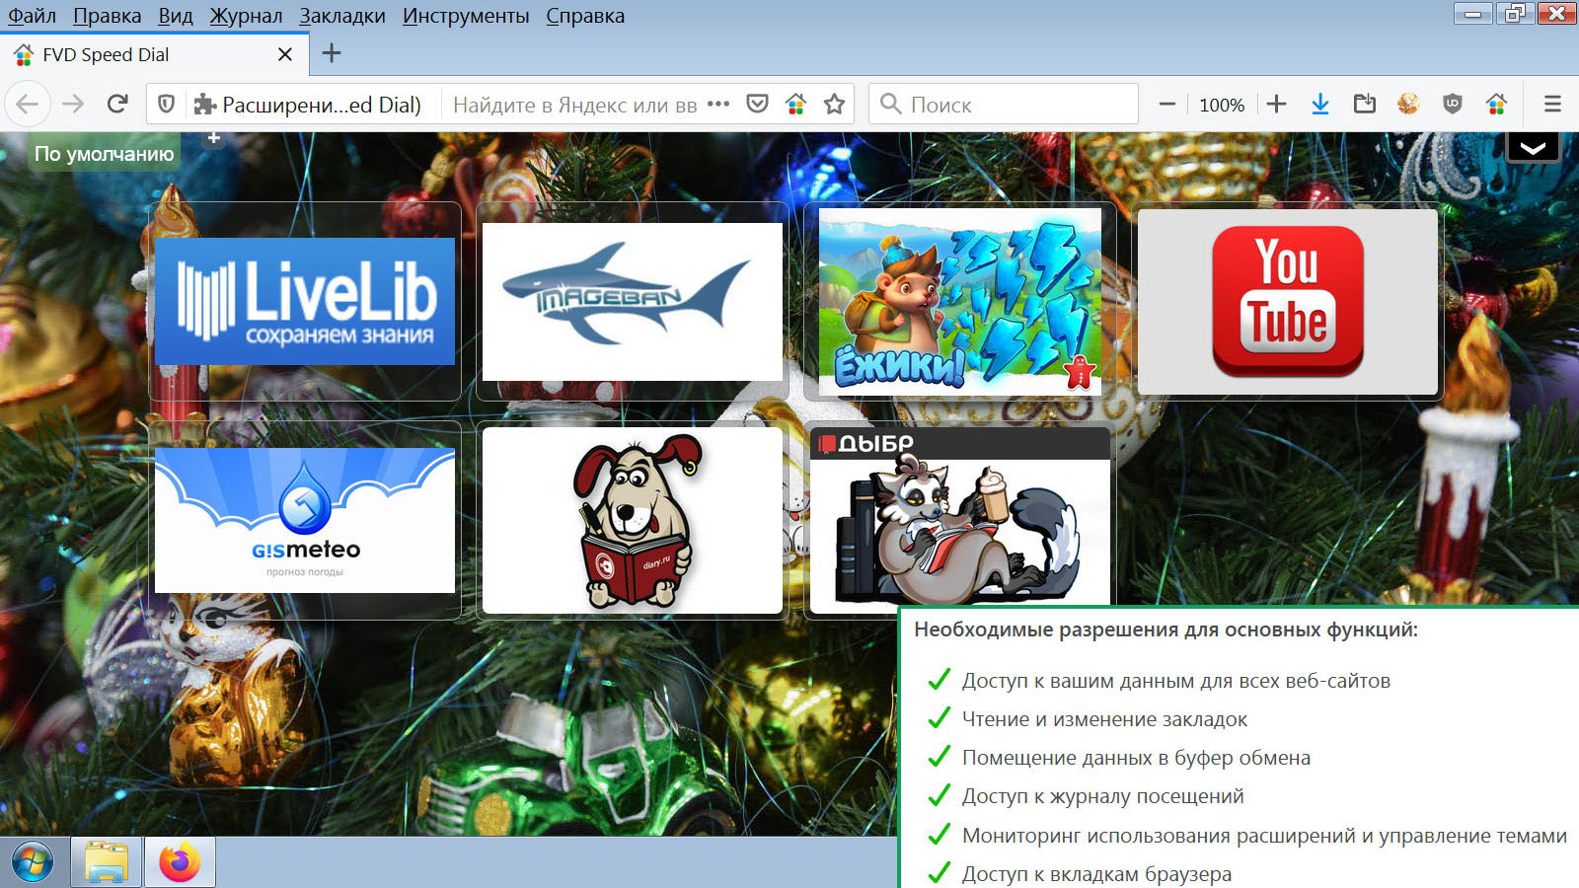
Task: Open the LiveLib dial
Action: pos(305,301)
